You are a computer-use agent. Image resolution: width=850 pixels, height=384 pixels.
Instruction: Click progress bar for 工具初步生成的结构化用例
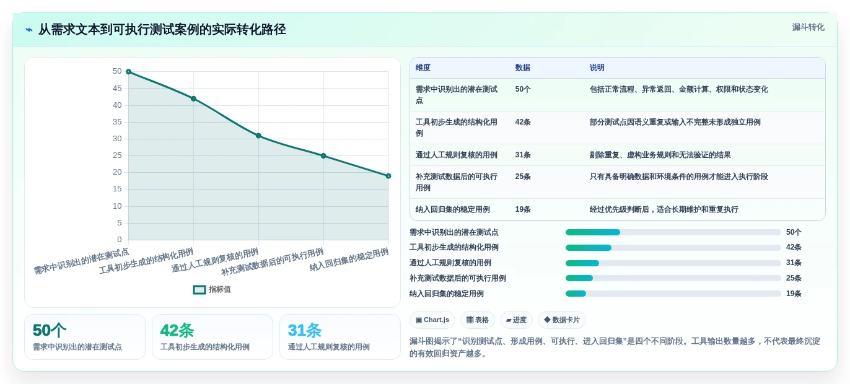coord(673,248)
